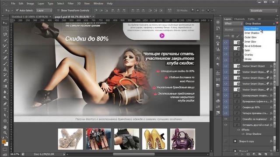Click the Link layers icon at panel bottom
280x157 pixels.
[236, 154]
